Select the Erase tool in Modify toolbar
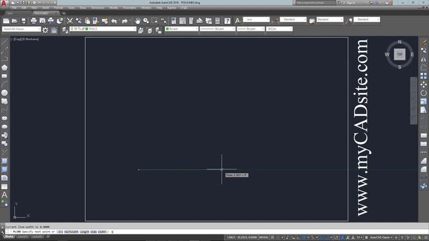 point(424,42)
